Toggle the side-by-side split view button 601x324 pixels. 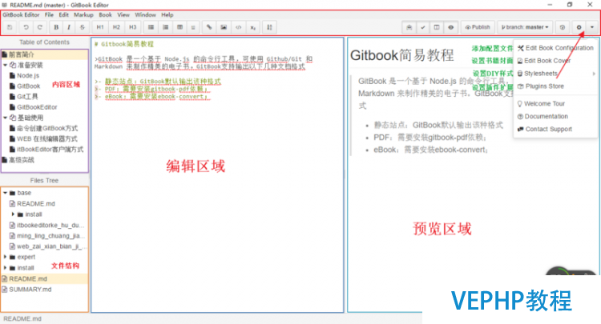point(437,27)
